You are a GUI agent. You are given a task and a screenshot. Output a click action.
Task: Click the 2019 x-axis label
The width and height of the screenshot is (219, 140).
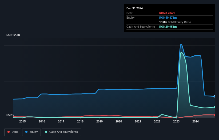99,121
